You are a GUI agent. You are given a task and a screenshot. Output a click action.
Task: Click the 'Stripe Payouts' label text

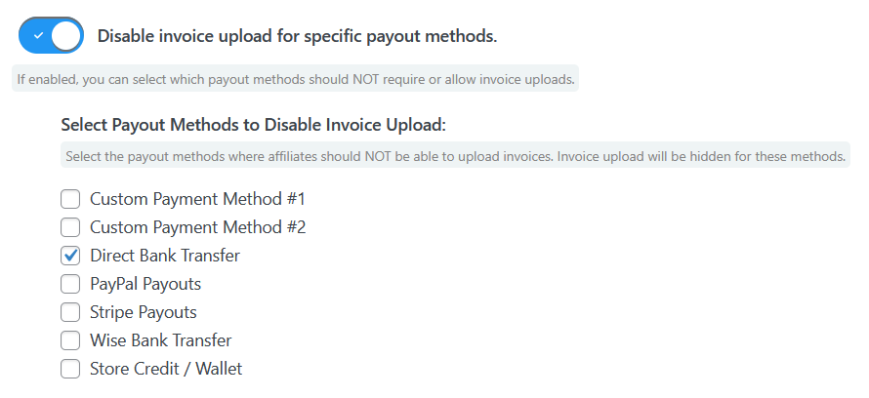(143, 312)
